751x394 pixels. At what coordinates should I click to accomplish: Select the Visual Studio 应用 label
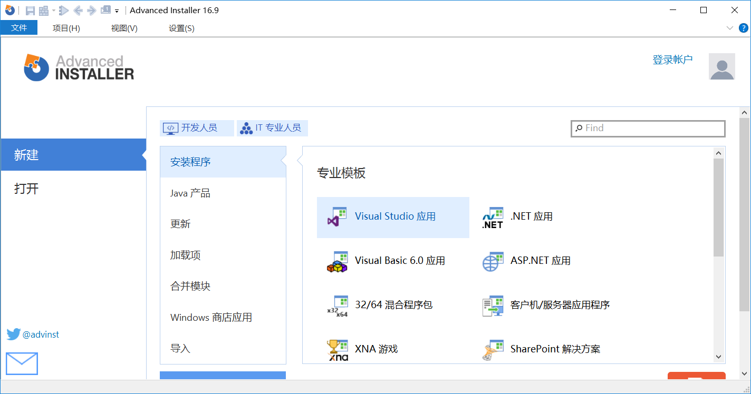396,216
